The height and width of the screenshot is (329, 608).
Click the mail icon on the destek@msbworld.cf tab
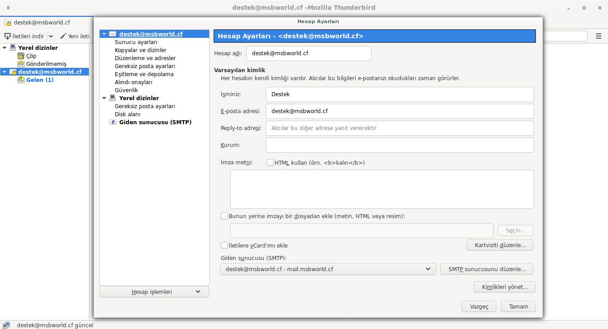pos(8,23)
